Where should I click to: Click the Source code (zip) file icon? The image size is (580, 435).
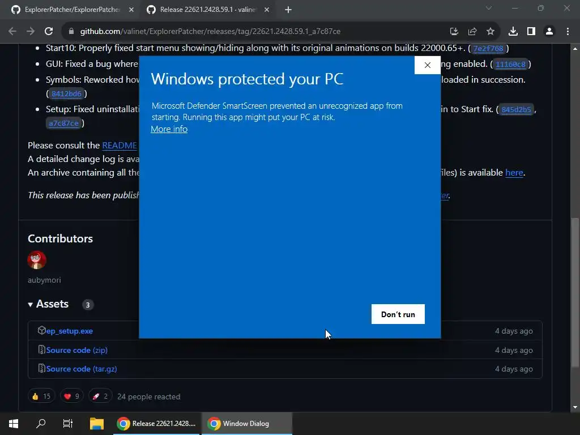(41, 349)
